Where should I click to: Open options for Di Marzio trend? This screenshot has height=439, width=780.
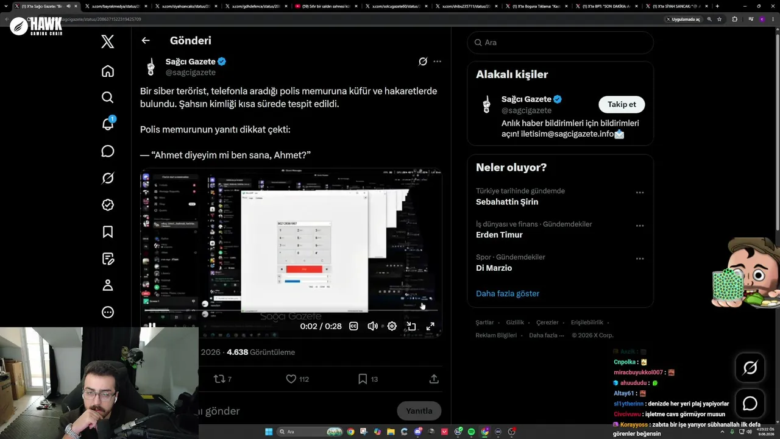pos(640,259)
